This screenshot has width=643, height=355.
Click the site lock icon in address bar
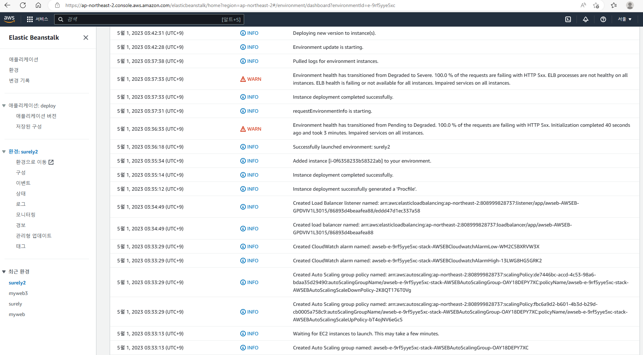pos(57,5)
